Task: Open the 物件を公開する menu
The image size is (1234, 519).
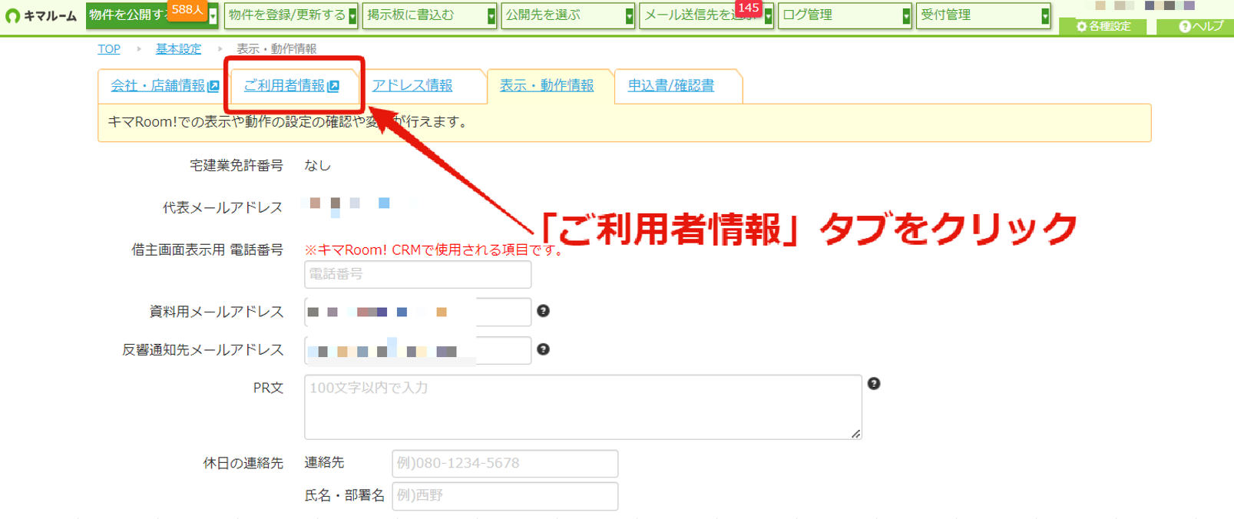Action: click(x=151, y=15)
